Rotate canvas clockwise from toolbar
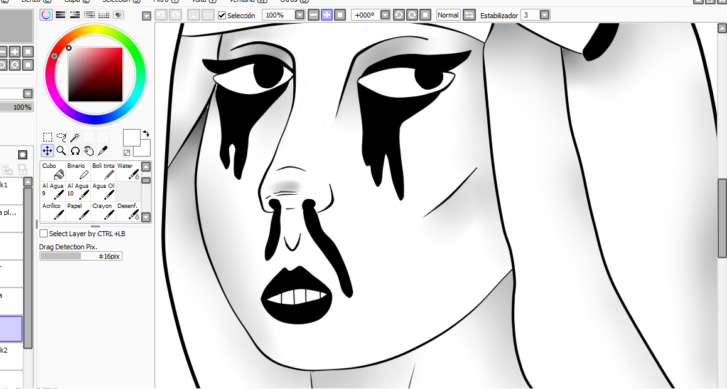This screenshot has height=389, width=727. pos(412,15)
